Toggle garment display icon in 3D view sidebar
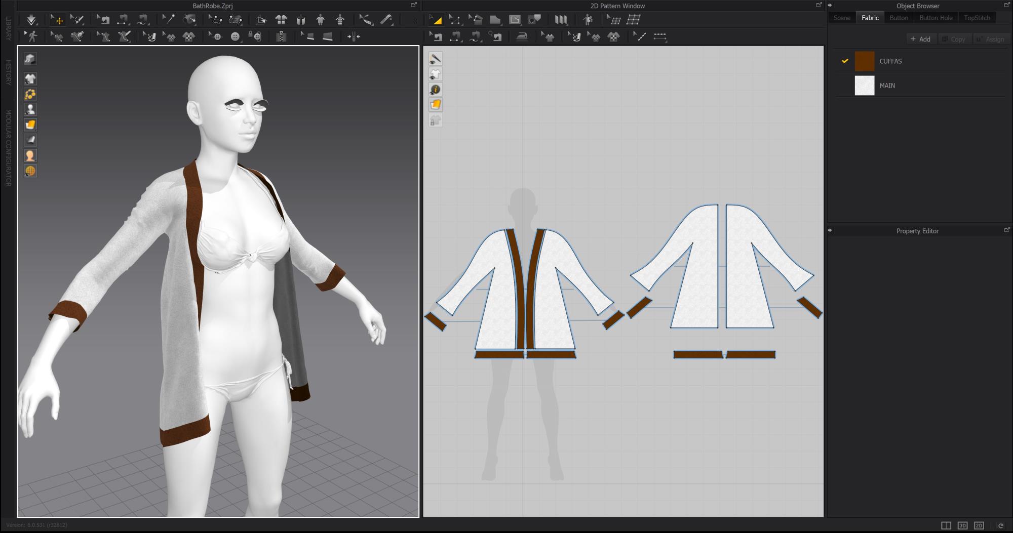The height and width of the screenshot is (533, 1013). (30, 78)
